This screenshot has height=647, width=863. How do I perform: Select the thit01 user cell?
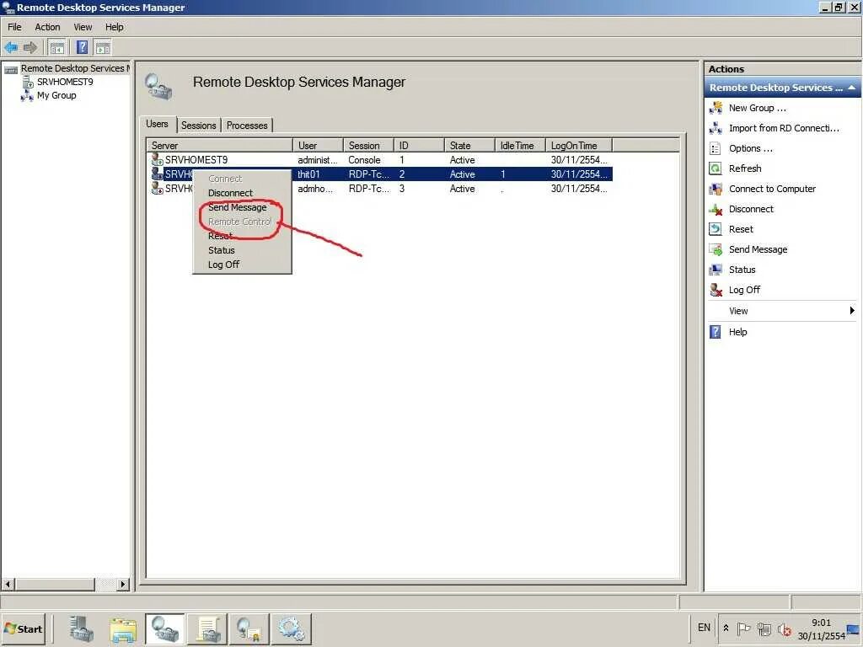click(x=308, y=174)
